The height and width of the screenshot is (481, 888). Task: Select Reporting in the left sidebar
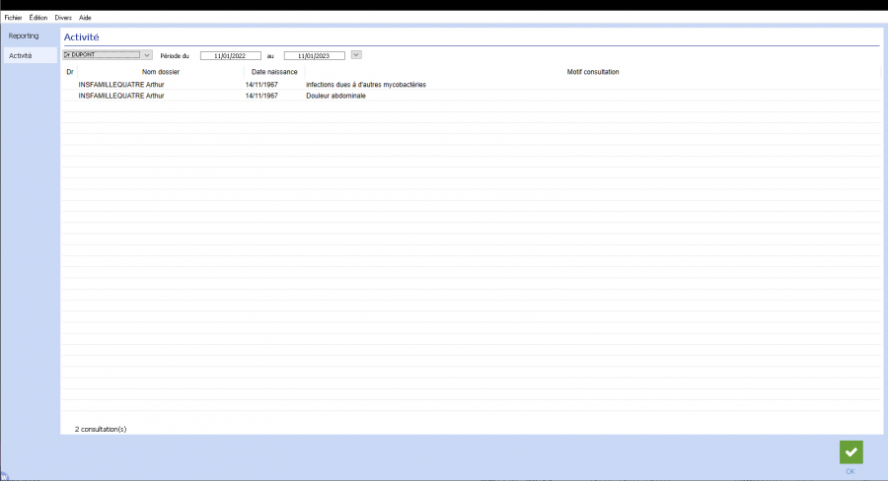pyautogui.click(x=24, y=35)
